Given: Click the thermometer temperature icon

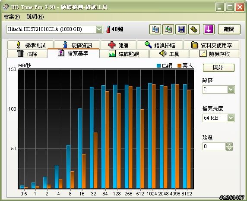Looking at the screenshot, I should (108, 29).
